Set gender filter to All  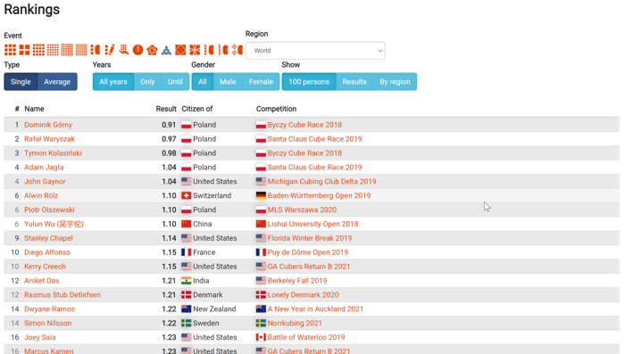pyautogui.click(x=203, y=82)
